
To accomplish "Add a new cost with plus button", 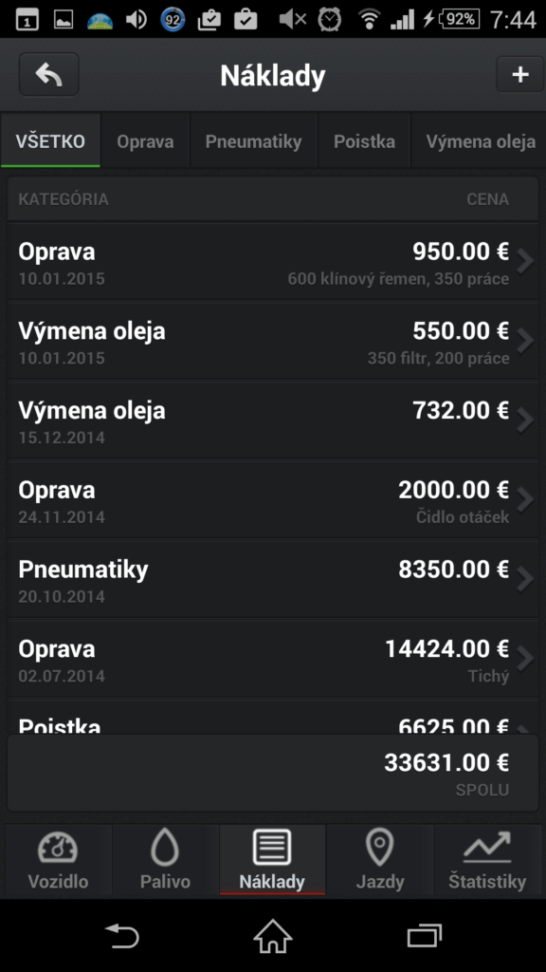I will (x=520, y=74).
